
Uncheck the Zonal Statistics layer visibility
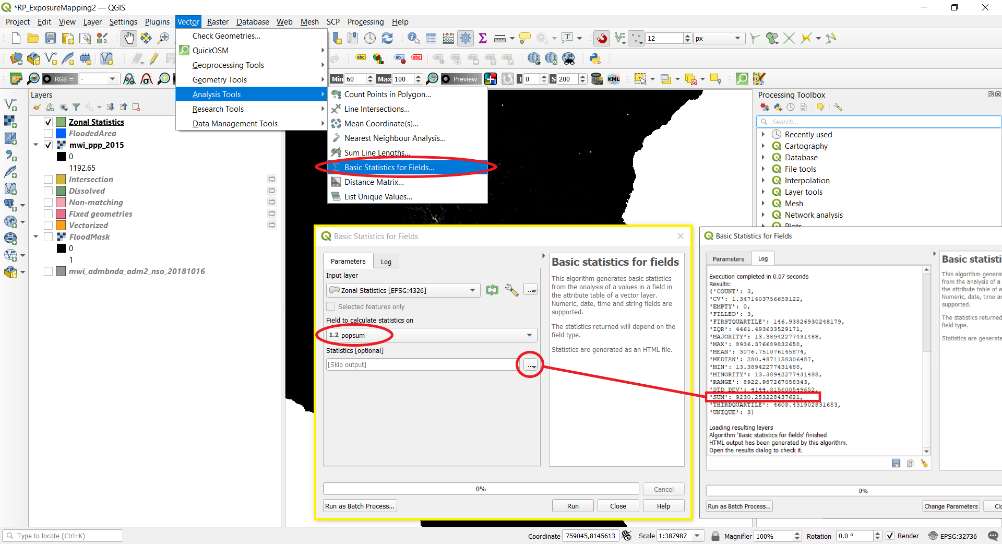47,122
